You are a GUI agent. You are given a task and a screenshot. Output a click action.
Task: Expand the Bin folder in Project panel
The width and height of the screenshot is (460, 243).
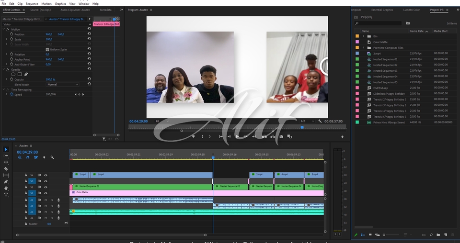click(364, 36)
